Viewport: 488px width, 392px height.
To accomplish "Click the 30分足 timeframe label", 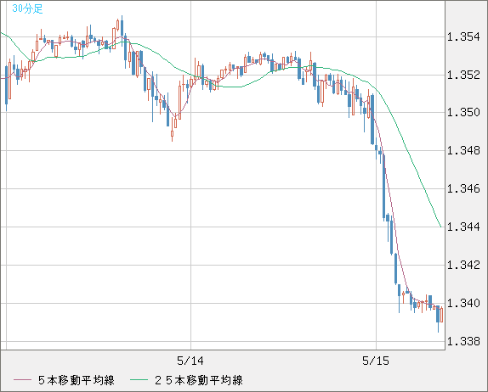I will pos(27,9).
